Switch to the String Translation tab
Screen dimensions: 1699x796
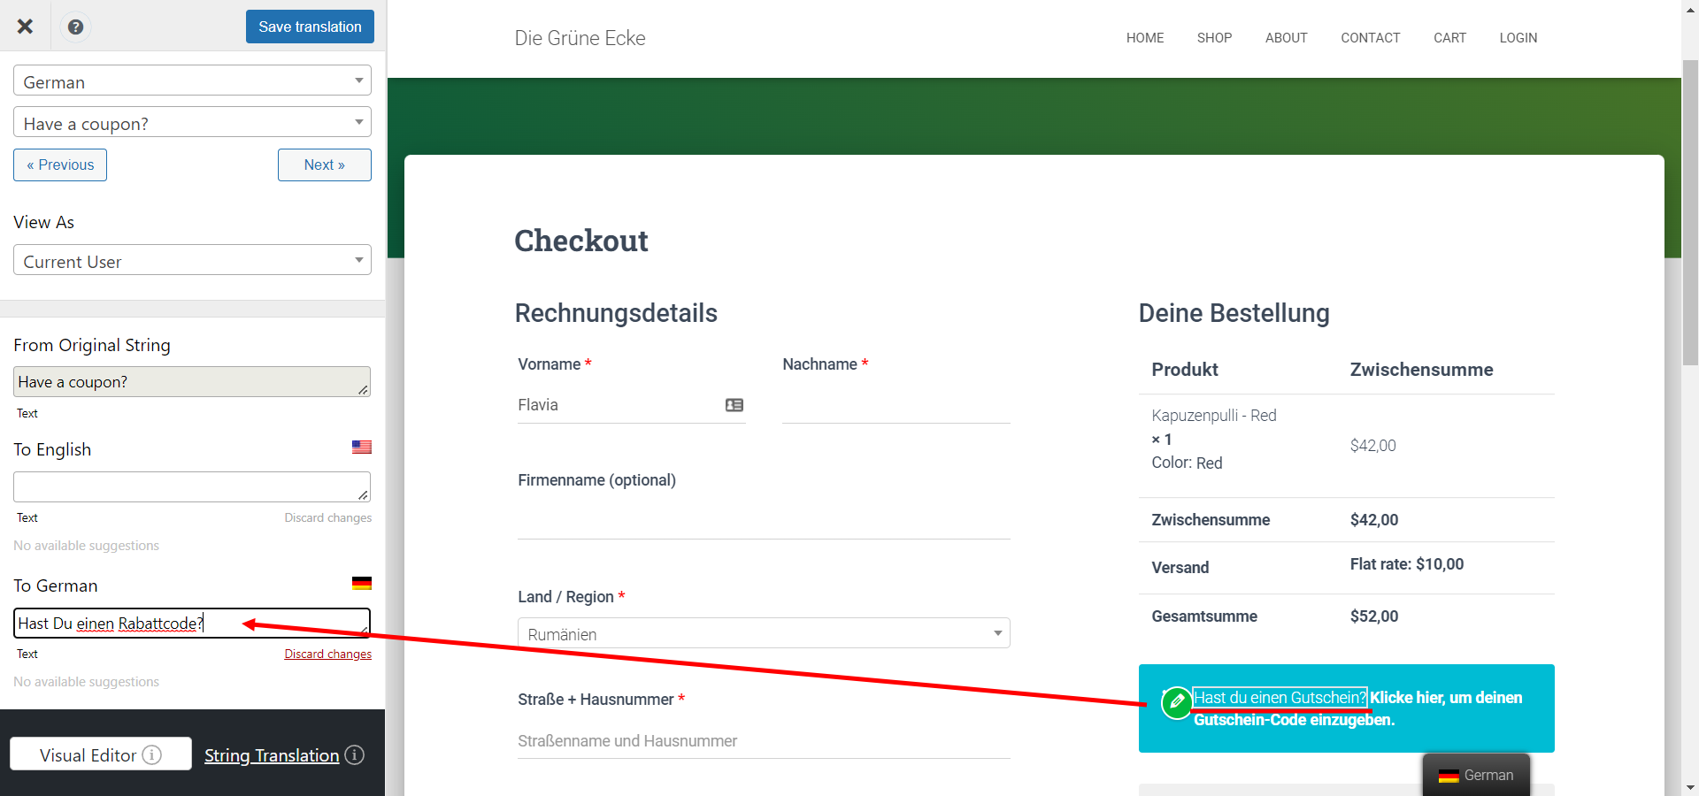click(x=272, y=755)
